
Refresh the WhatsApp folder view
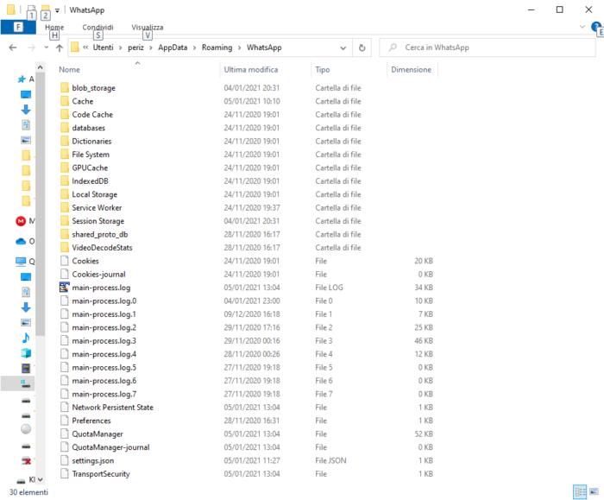(x=362, y=47)
